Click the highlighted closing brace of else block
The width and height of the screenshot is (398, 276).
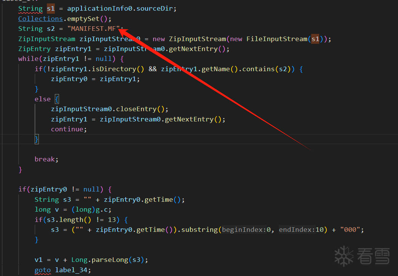point(37,139)
